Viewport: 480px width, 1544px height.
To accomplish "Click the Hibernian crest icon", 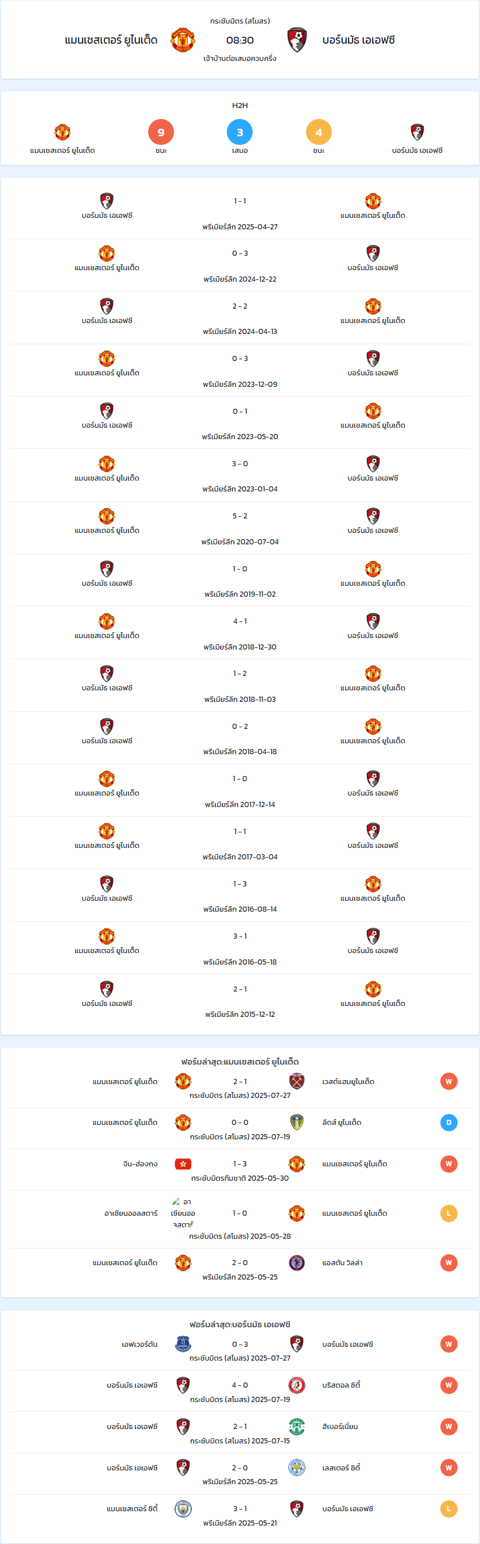I will coord(297,1427).
